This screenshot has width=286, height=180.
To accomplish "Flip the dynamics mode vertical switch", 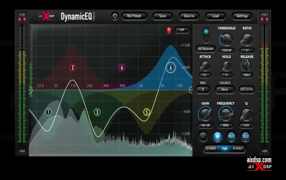I will point(206,36).
